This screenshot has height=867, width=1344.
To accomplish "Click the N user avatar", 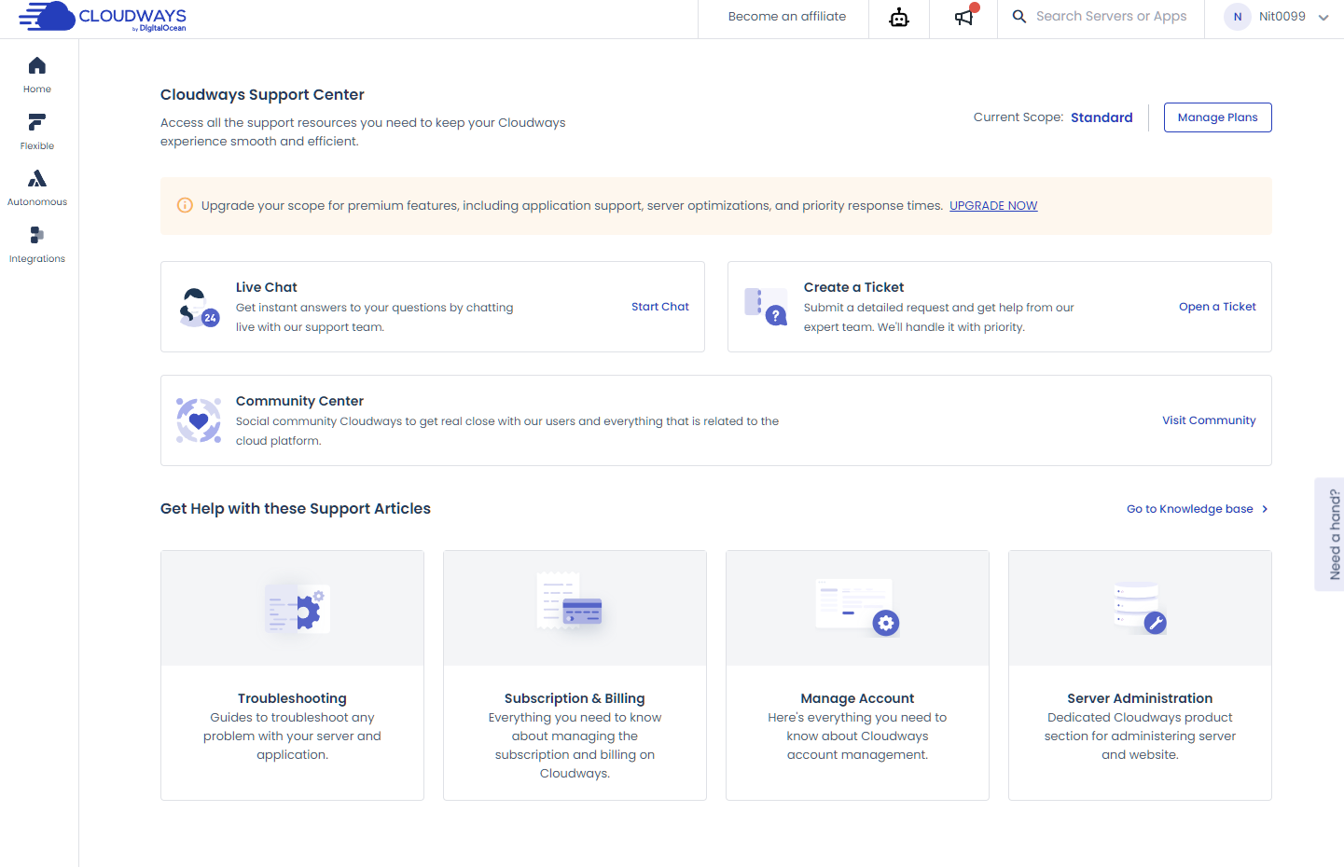I will 1238,17.
